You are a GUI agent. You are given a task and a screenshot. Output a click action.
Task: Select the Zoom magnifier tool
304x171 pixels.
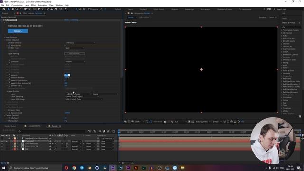point(17,9)
